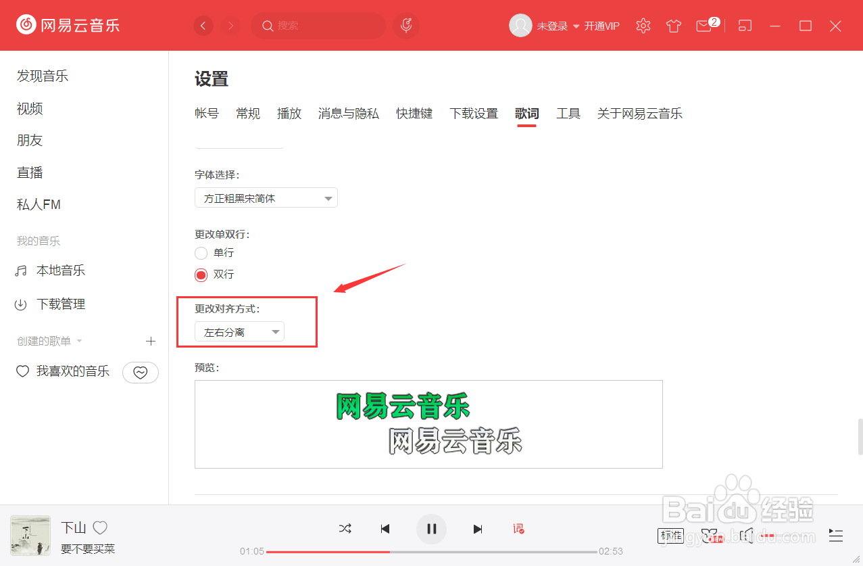Switch to 帐号 settings tab
This screenshot has height=566, width=863.
[x=207, y=114]
